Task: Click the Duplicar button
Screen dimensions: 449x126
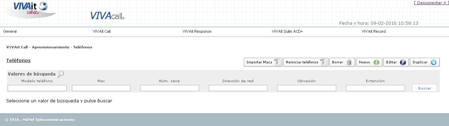Action: 425,62
